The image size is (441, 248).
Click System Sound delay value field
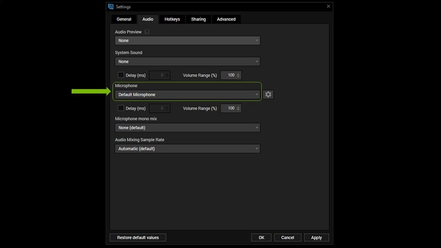click(159, 75)
